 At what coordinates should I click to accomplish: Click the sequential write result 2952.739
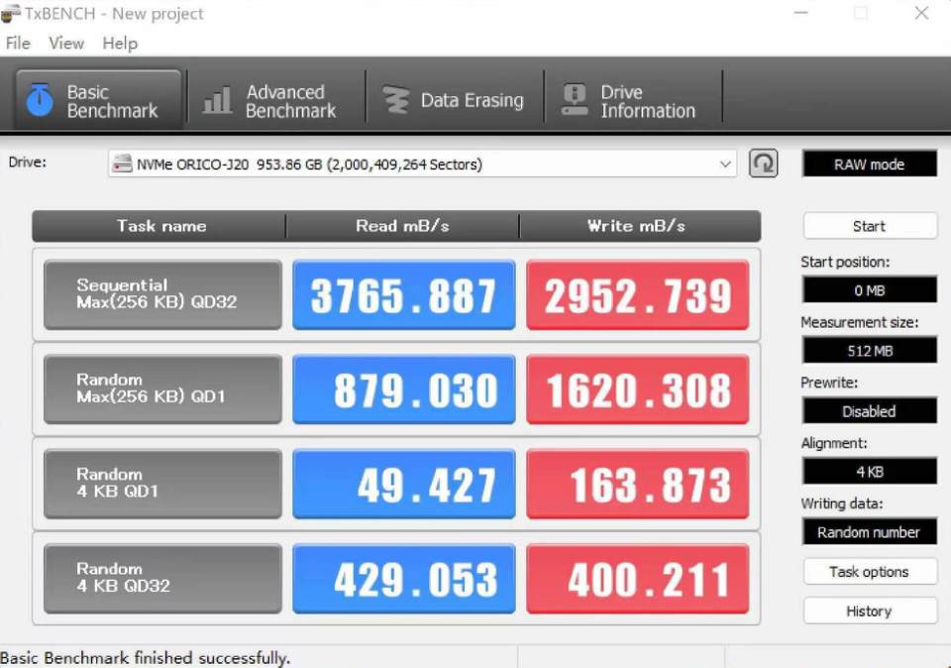click(x=637, y=295)
